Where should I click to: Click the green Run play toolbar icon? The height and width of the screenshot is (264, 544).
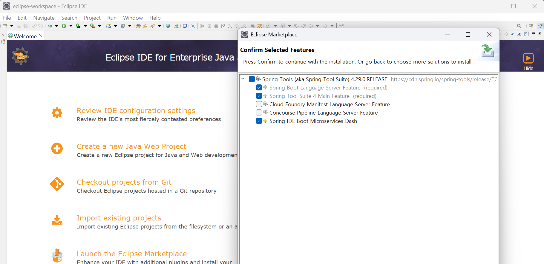click(64, 26)
